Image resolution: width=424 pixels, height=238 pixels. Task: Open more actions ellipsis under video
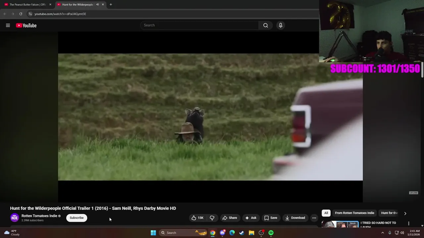(x=314, y=218)
